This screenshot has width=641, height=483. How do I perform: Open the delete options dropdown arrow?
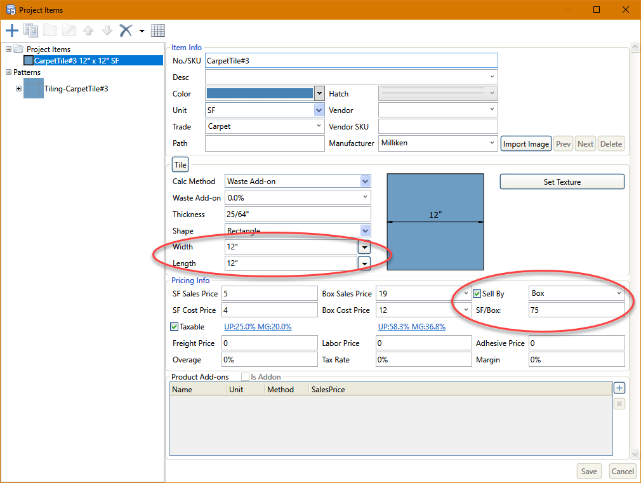click(142, 30)
